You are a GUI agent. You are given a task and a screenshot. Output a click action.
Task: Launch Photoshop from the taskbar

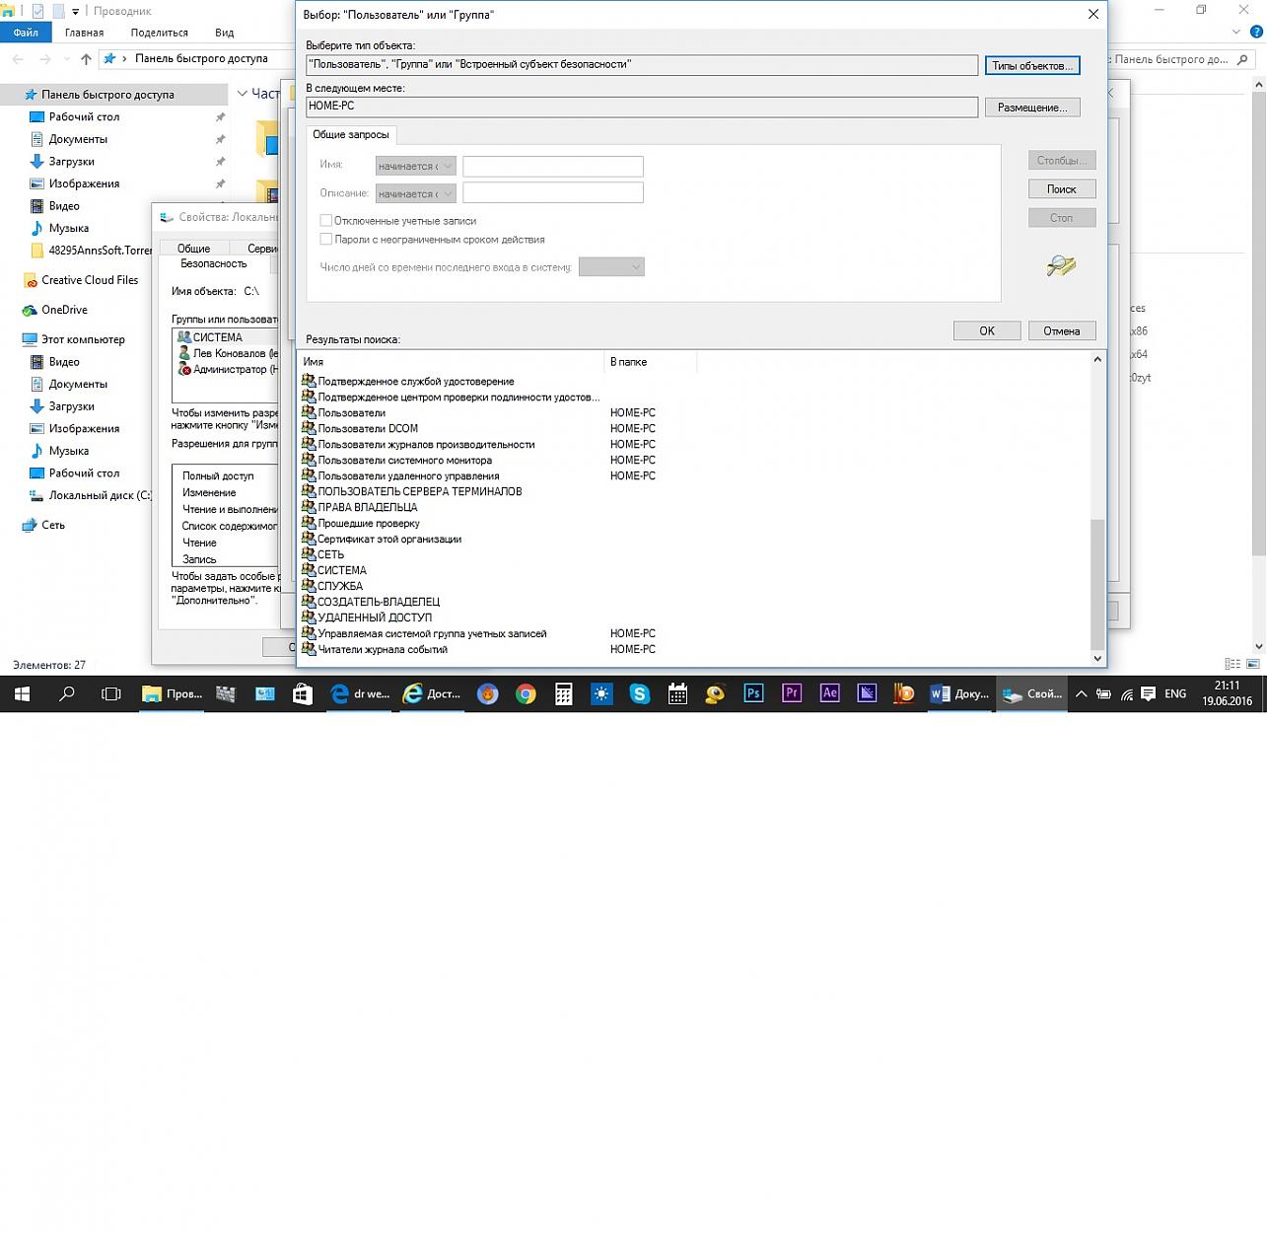pyautogui.click(x=753, y=693)
